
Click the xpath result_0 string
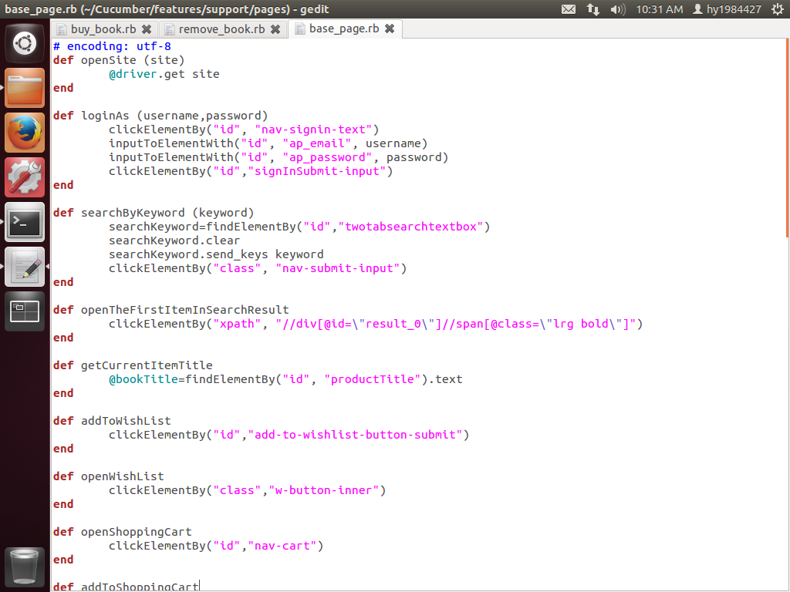pos(455,324)
